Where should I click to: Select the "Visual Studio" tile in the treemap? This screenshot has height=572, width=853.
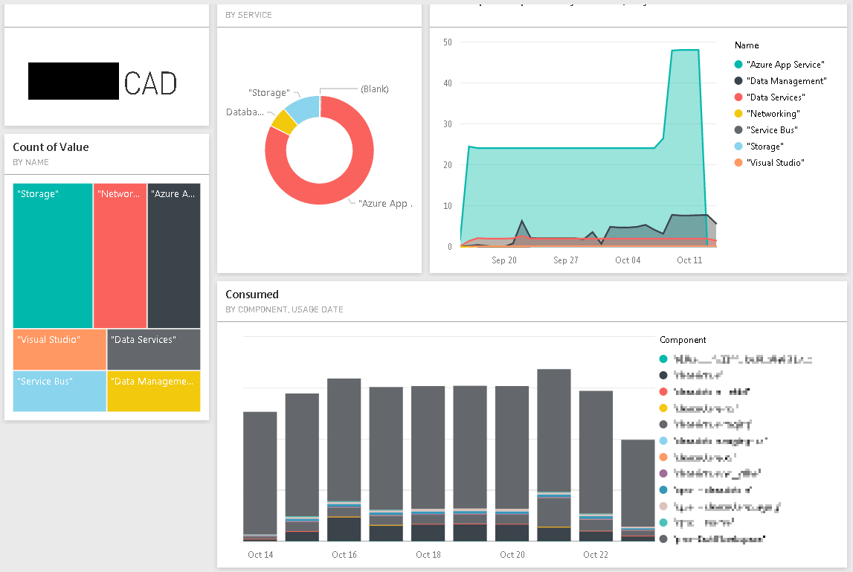pyautogui.click(x=59, y=350)
